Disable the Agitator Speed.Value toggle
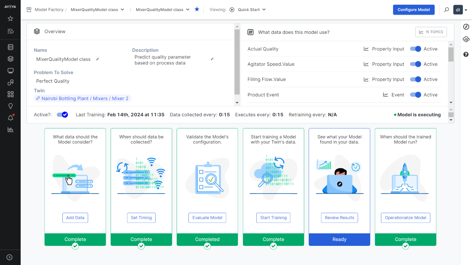The image size is (472, 265). point(416,64)
